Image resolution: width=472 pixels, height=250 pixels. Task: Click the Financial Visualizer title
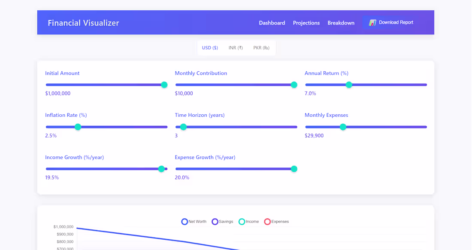click(x=83, y=23)
